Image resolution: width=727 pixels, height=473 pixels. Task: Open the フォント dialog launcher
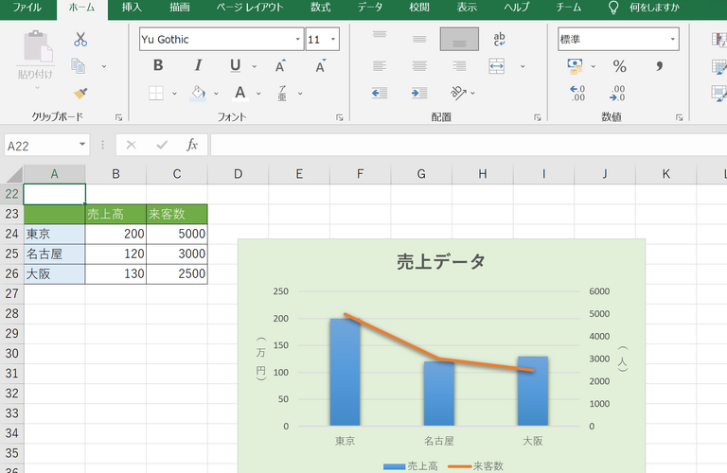pyautogui.click(x=340, y=117)
